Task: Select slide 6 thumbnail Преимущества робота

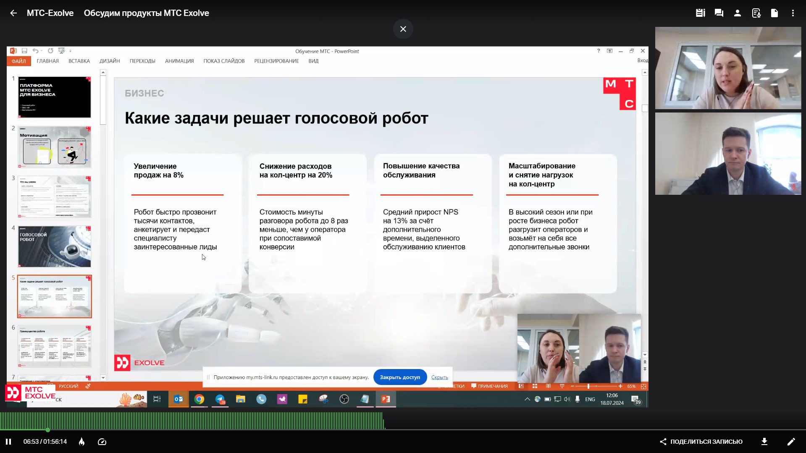Action: pos(55,346)
